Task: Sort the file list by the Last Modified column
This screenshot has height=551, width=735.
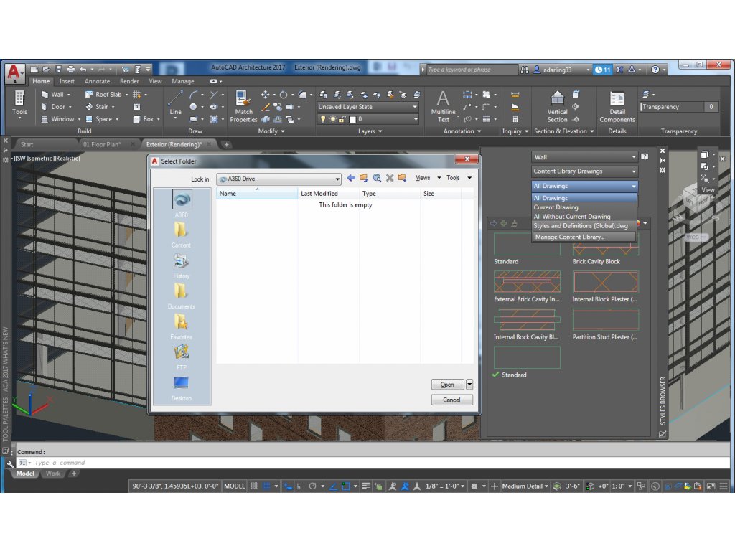Action: coord(327,194)
